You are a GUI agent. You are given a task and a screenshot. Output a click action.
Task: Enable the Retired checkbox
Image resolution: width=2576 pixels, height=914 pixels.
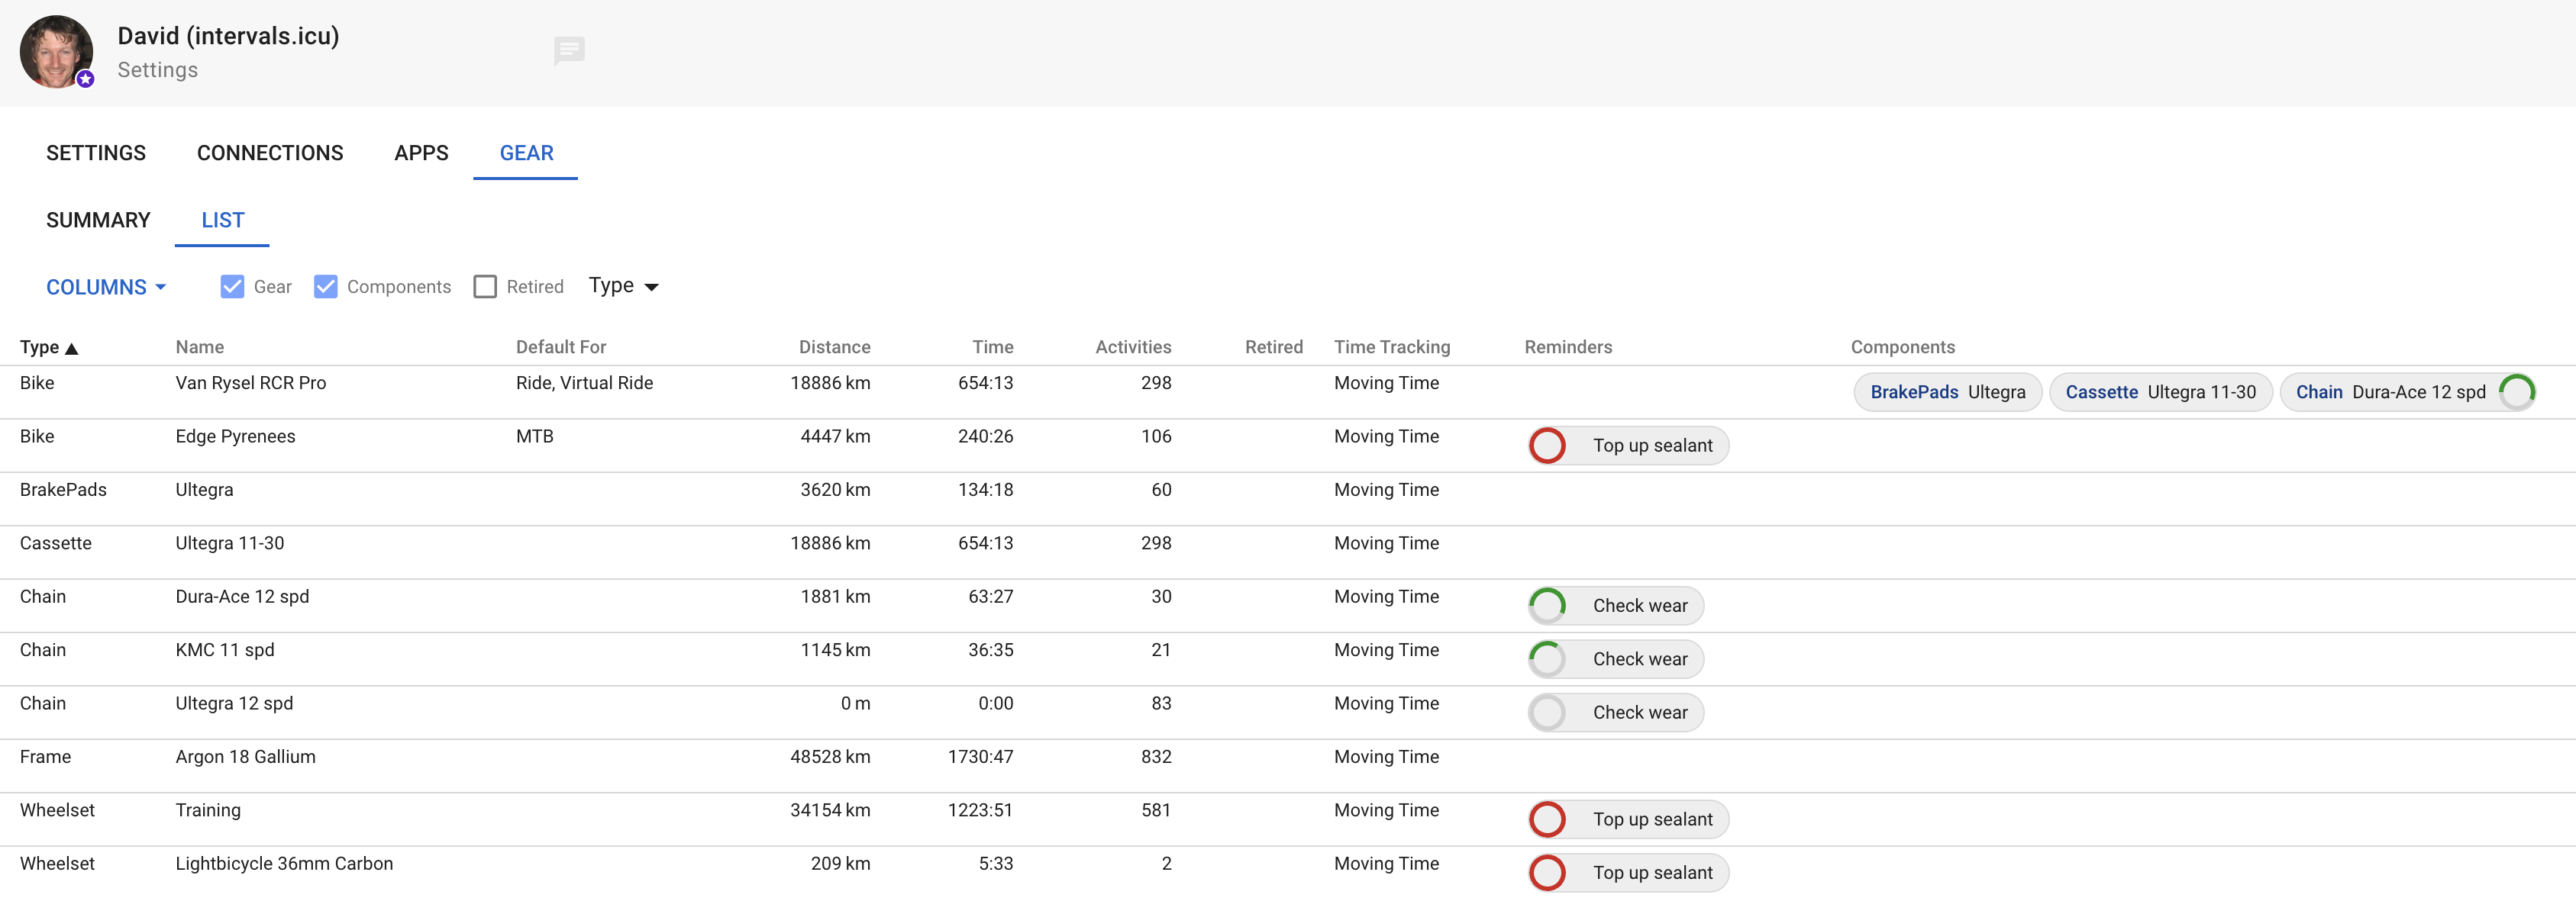(x=485, y=287)
